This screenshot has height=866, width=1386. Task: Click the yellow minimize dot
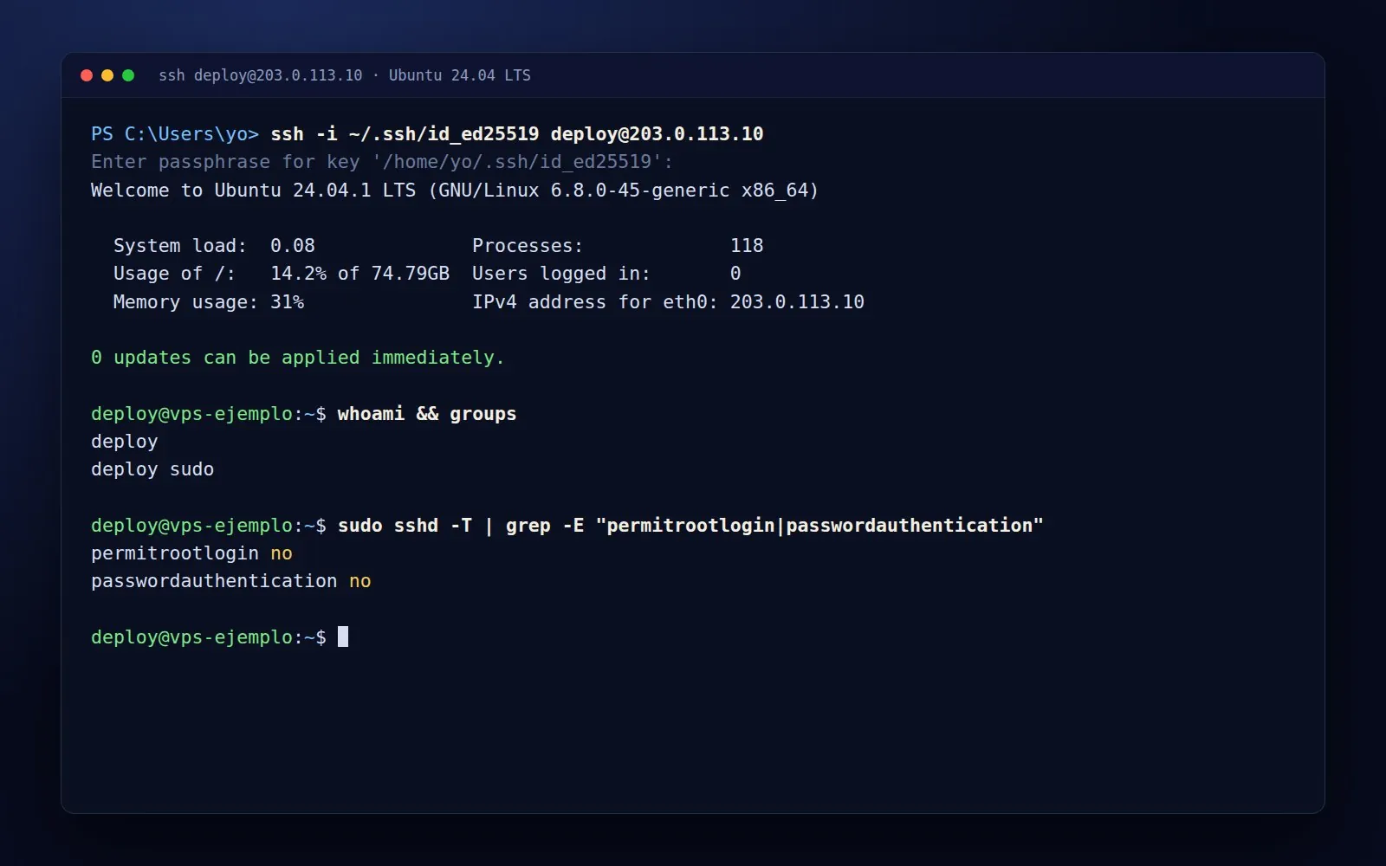click(x=107, y=75)
